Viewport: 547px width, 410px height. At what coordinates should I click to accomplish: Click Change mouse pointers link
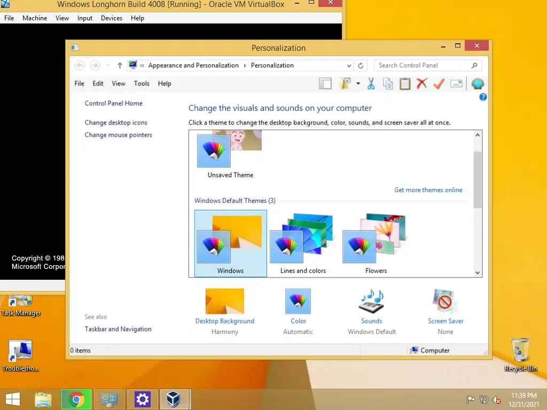click(x=118, y=135)
